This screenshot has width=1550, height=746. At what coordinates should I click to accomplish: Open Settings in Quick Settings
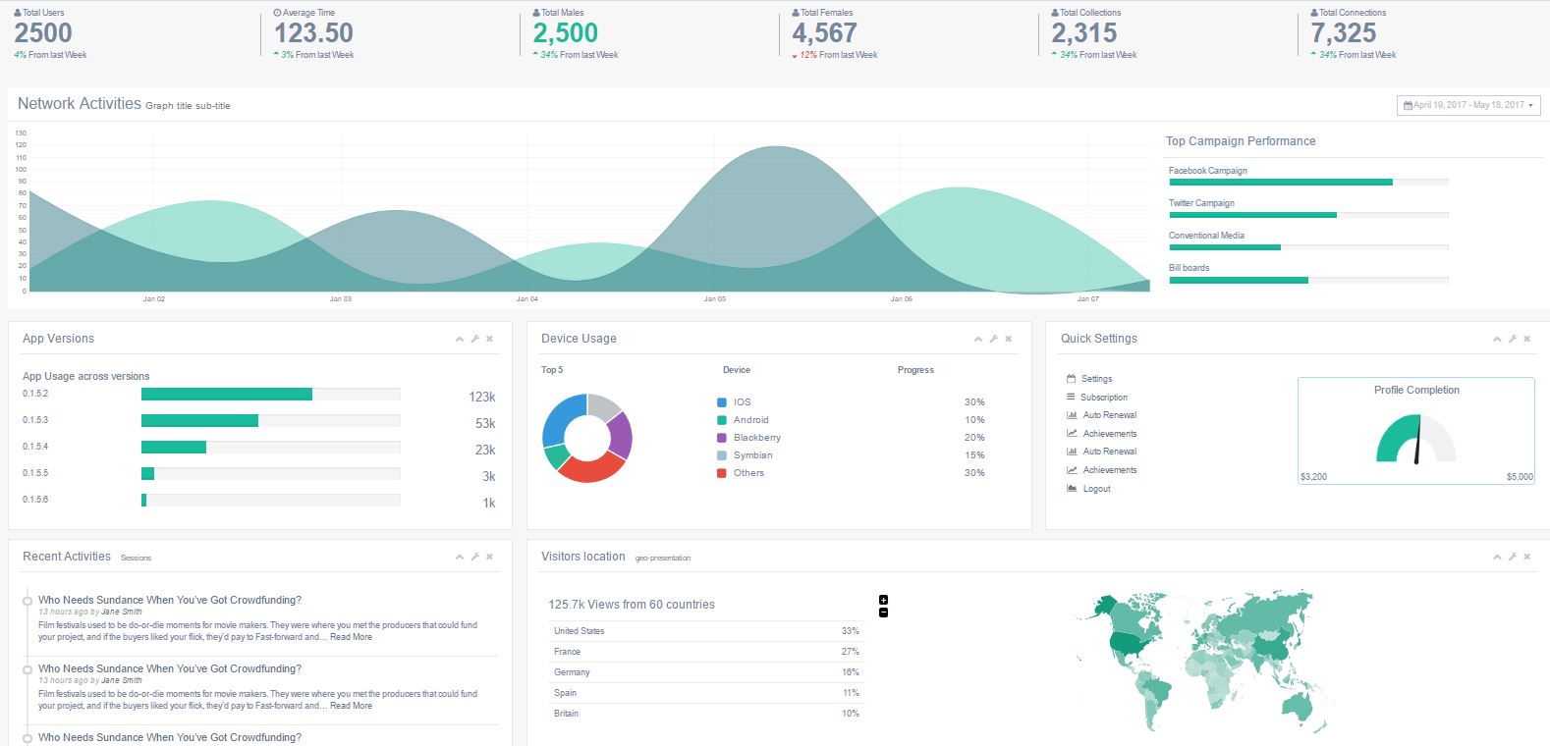(1096, 379)
